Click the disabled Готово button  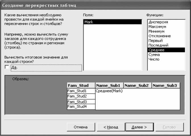[x=170, y=127]
